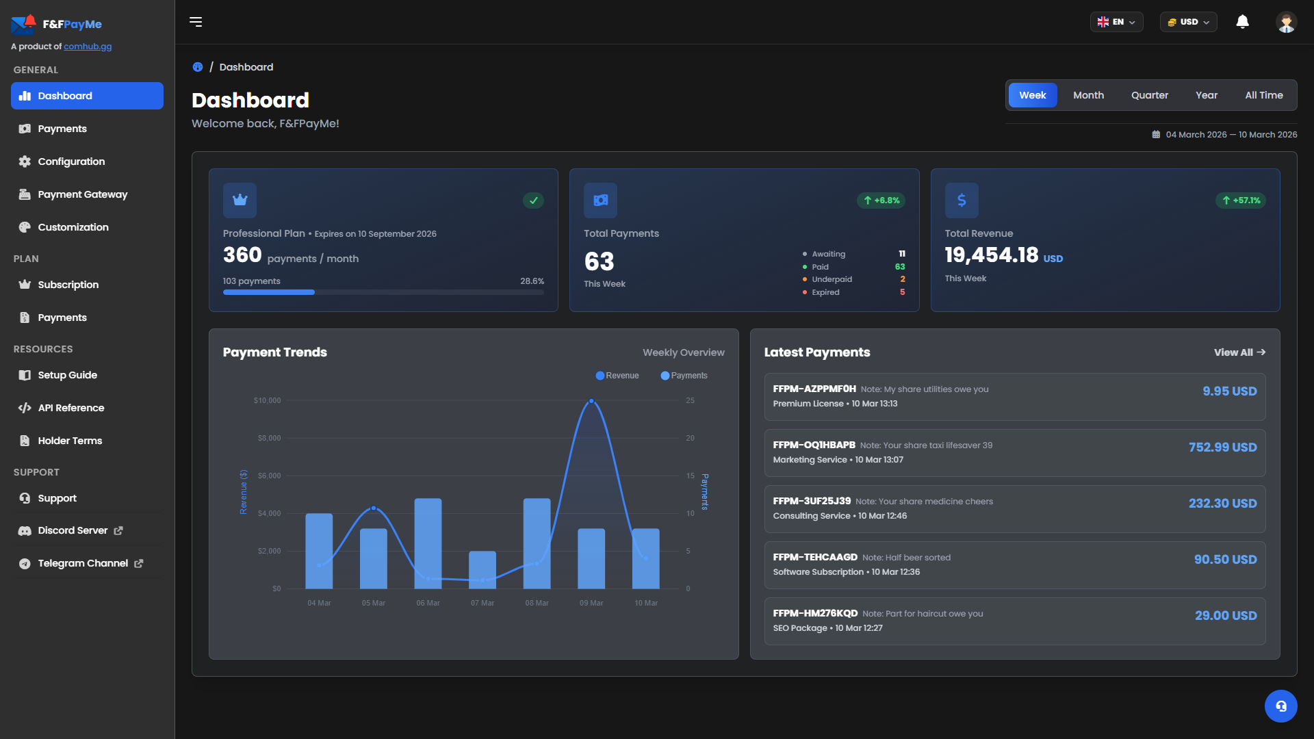Toggle the sidebar with the hamburger icon
Viewport: 1314px width, 739px height.
click(x=196, y=22)
